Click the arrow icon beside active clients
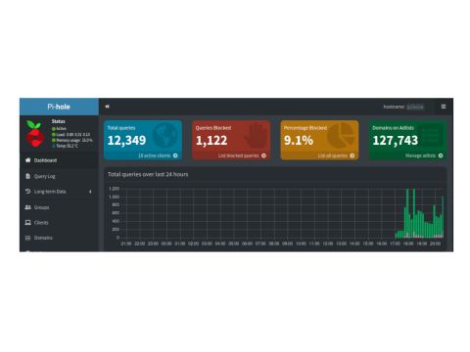This screenshot has height=352, width=470. (175, 155)
